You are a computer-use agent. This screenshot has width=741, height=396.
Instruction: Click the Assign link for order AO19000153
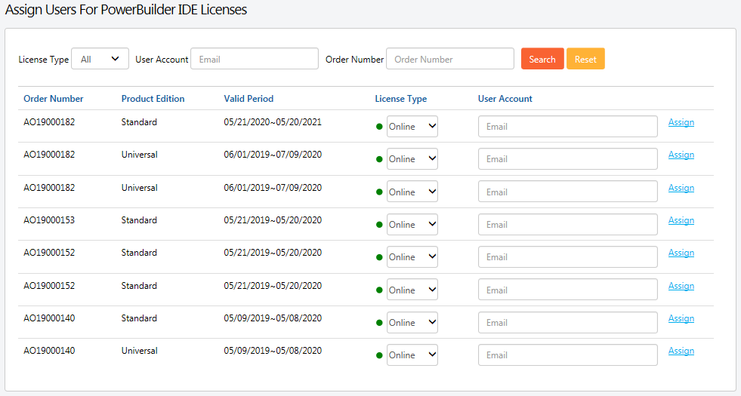[x=681, y=220]
